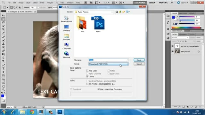Hide the background layer via eye icon

(x=173, y=51)
